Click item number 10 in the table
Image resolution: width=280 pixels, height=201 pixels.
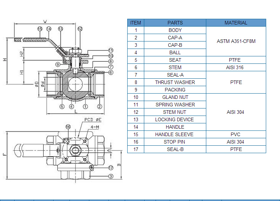tap(136, 97)
